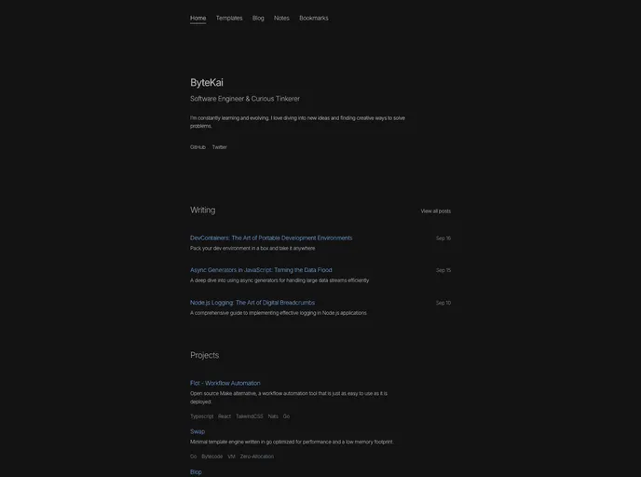Open the Blop project link

pos(196,472)
